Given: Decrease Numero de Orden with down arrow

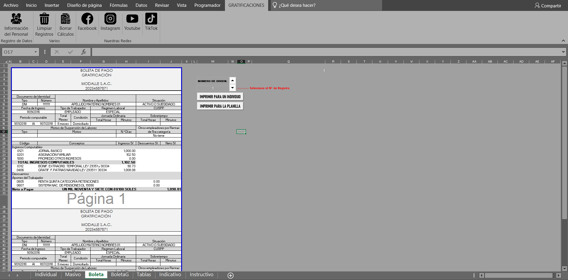Looking at the screenshot, I should (233, 88).
